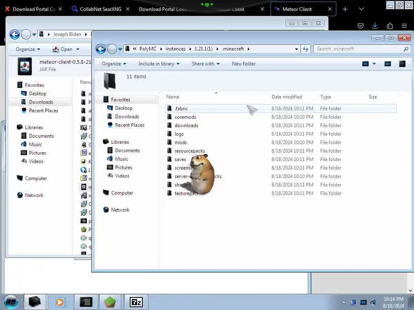Switch to first Download Portal tab
Image resolution: width=414 pixels, height=310 pixels.
[34, 9]
